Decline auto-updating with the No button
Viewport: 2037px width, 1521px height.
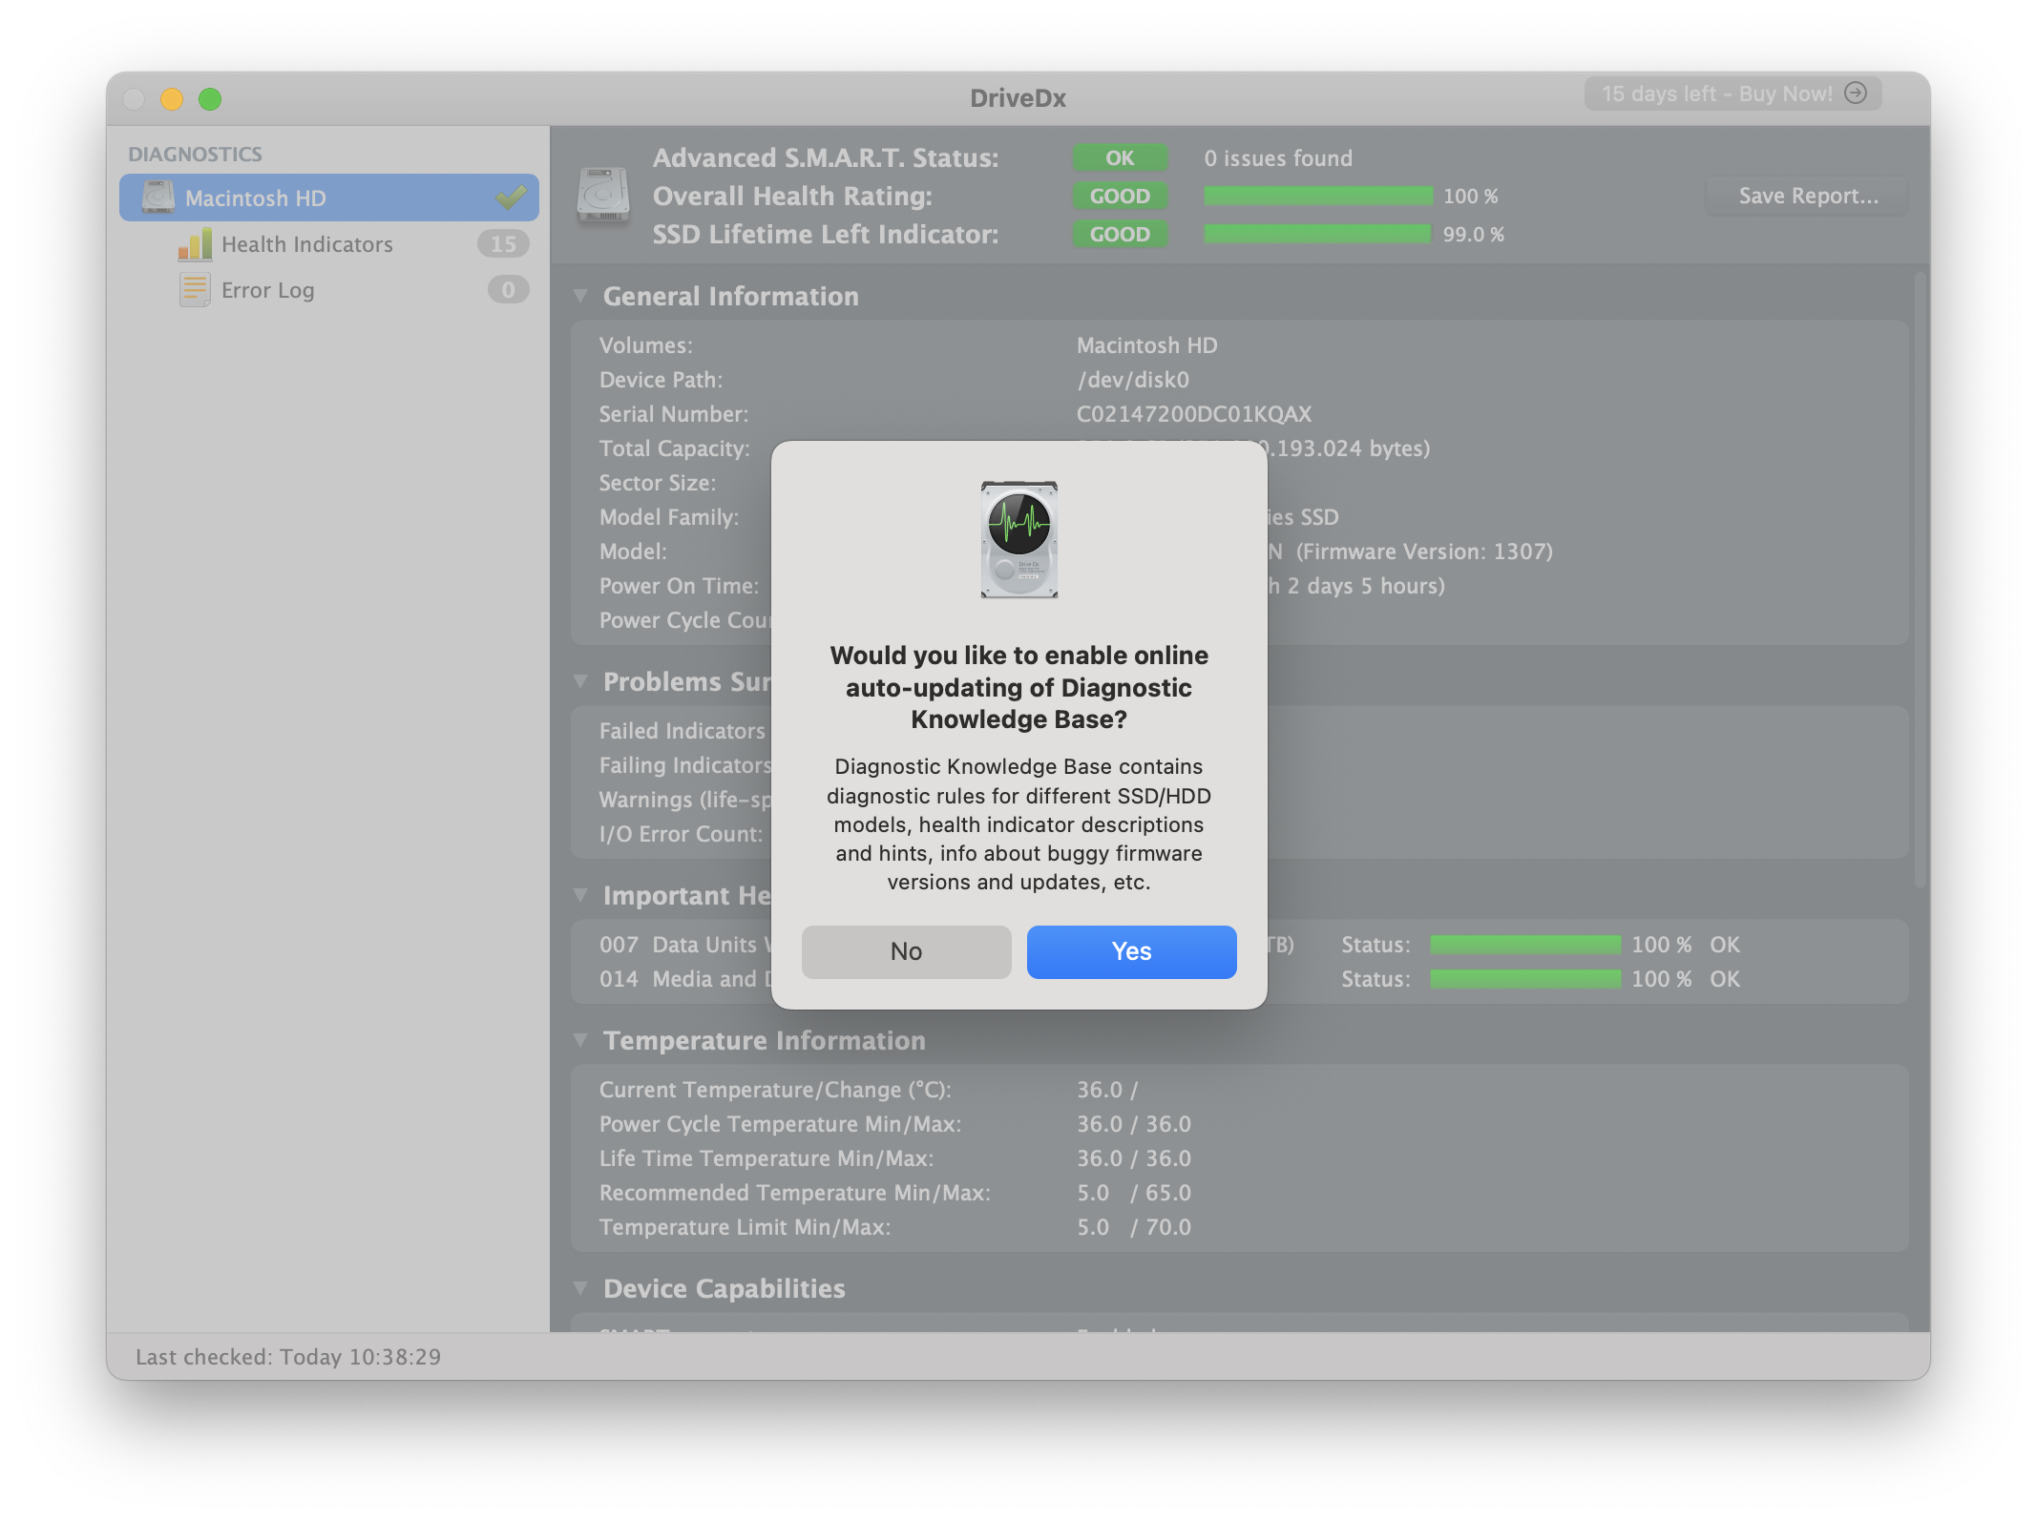pyautogui.click(x=906, y=951)
